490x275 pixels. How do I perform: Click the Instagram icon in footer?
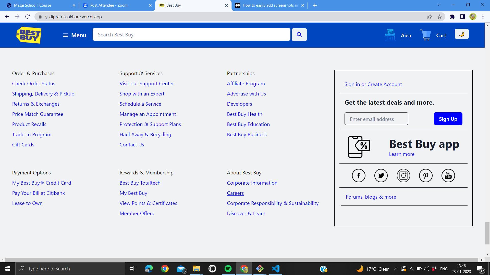point(403,176)
